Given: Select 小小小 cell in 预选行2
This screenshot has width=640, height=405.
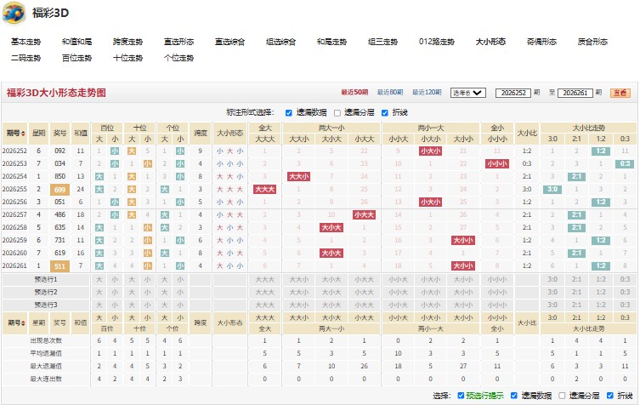Looking at the screenshot, I should coord(497,292).
